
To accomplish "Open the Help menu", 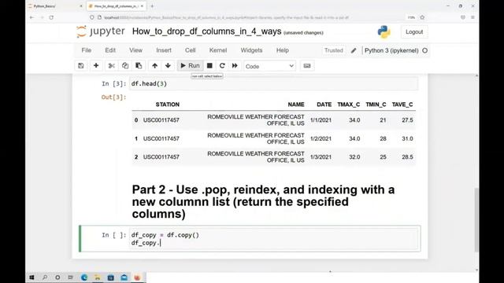I will point(283,50).
